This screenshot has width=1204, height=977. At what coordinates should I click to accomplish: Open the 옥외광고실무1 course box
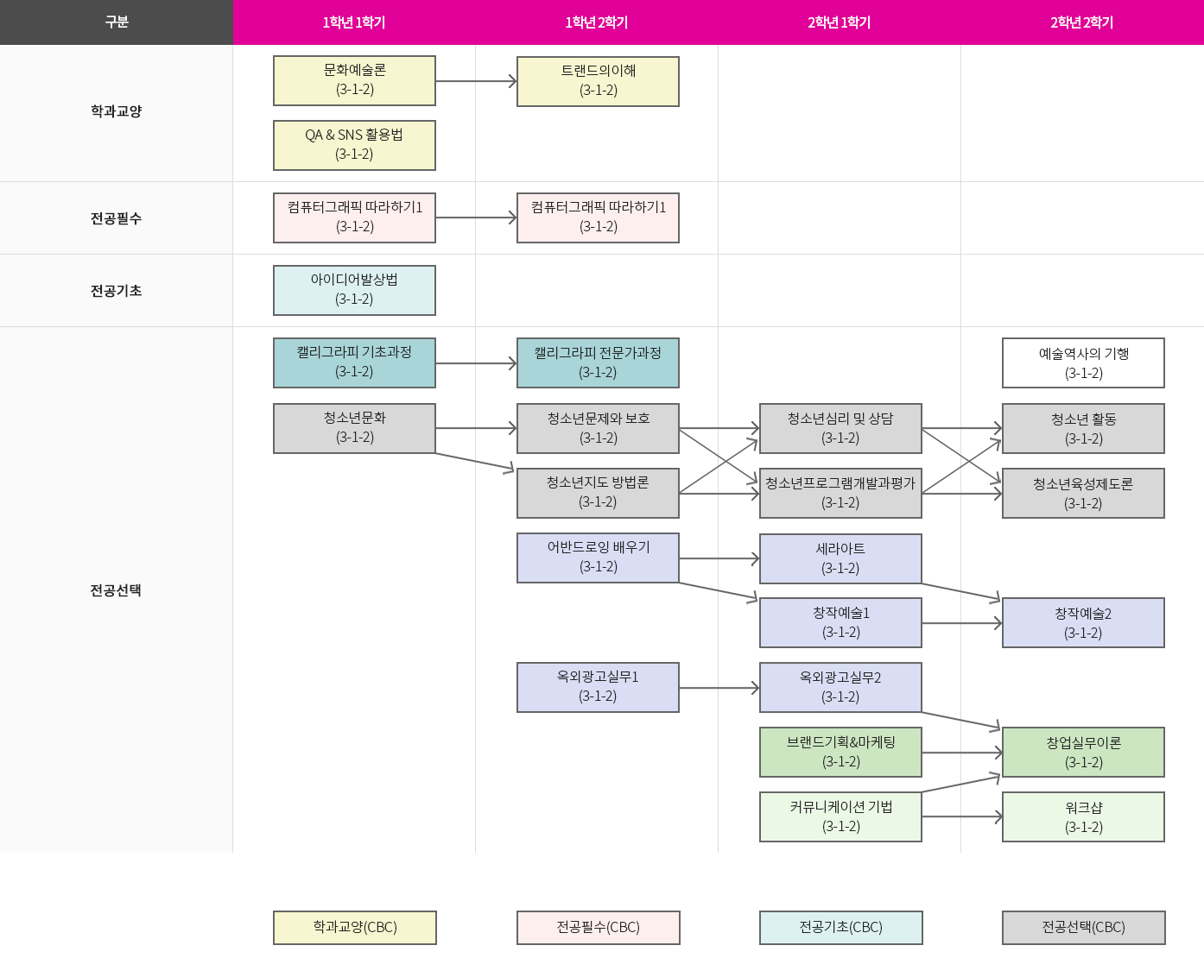[598, 687]
